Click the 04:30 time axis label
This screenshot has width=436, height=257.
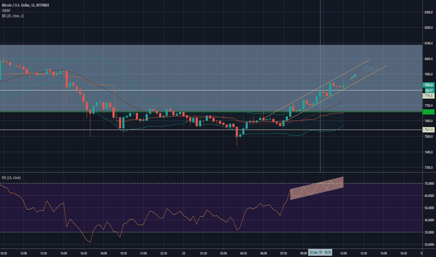(x=244, y=253)
